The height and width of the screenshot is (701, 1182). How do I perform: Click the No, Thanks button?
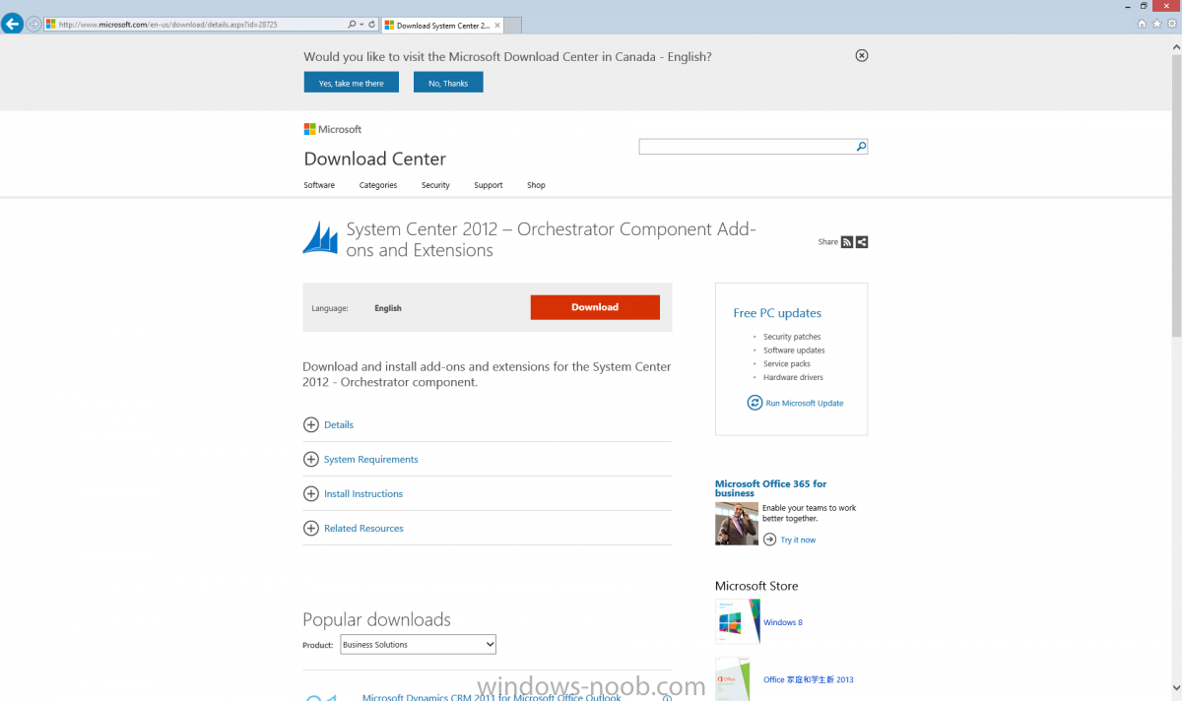point(448,83)
